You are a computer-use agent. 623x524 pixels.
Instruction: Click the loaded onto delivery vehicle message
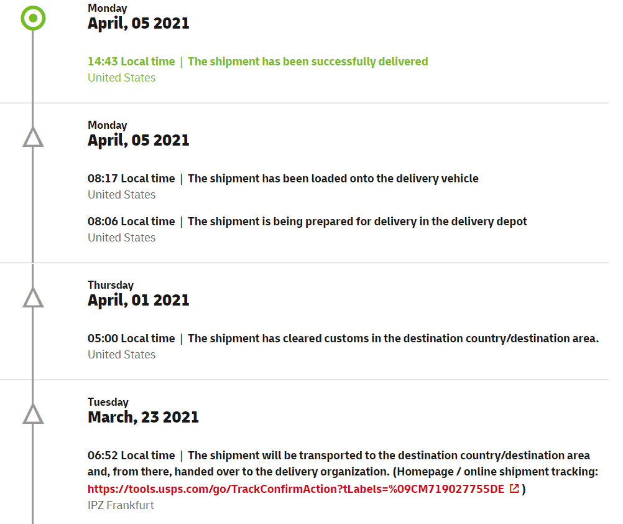pos(333,179)
